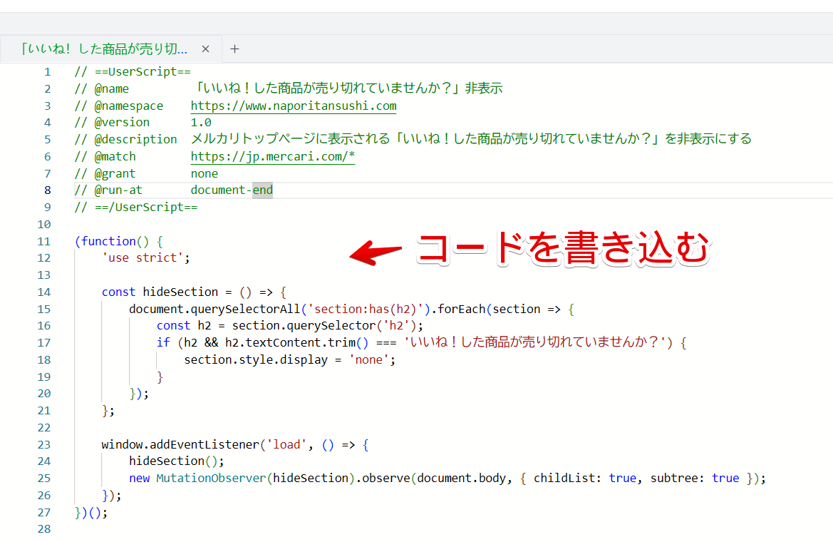Image resolution: width=833 pixels, height=542 pixels.
Task: Click the MutationObserver keyword on line 25
Action: (x=211, y=478)
